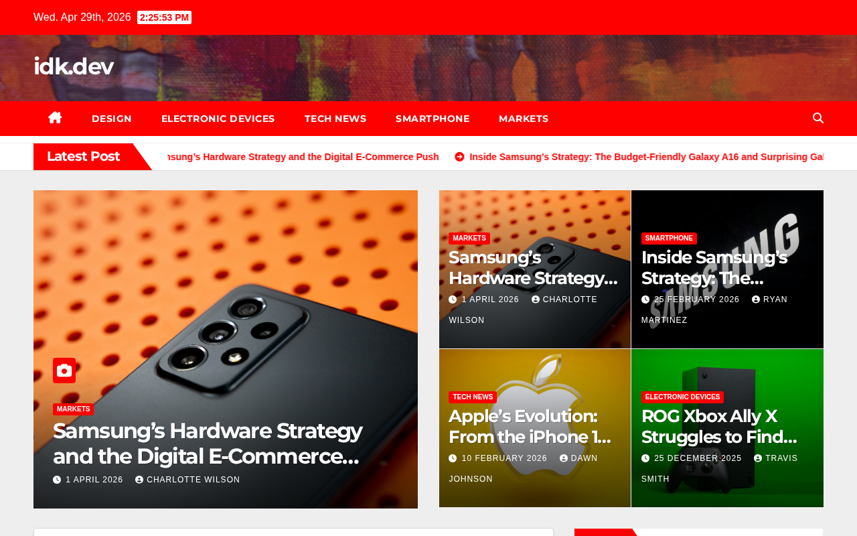This screenshot has width=857, height=536.
Task: Click the camera icon on featured post
Action: click(64, 371)
